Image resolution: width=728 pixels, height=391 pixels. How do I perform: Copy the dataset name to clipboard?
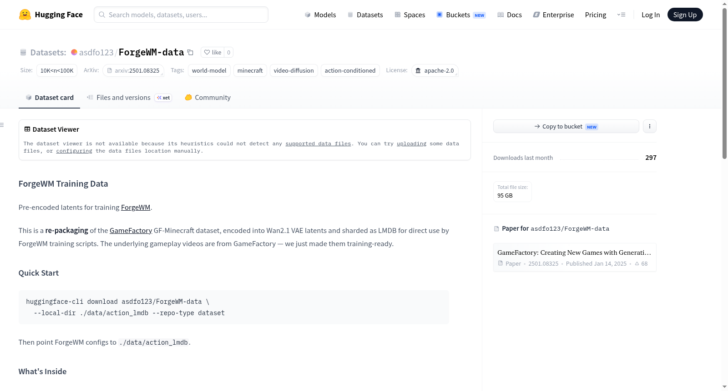191,52
